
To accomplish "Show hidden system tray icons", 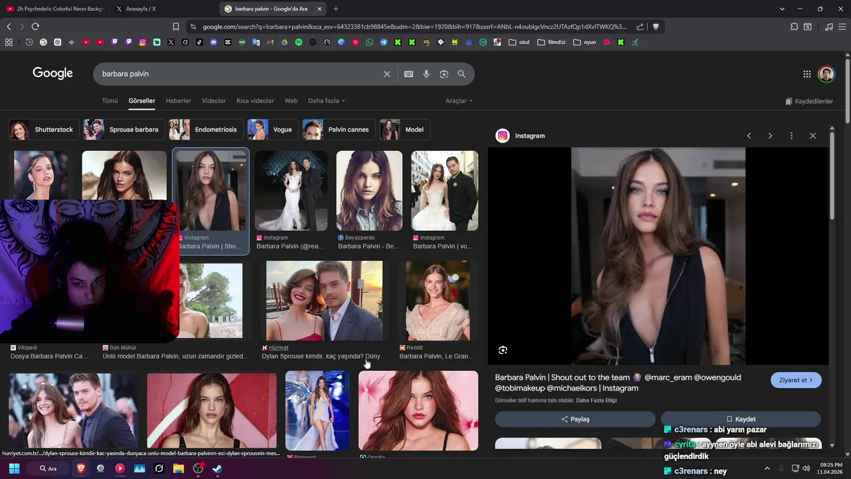I will pyautogui.click(x=767, y=468).
